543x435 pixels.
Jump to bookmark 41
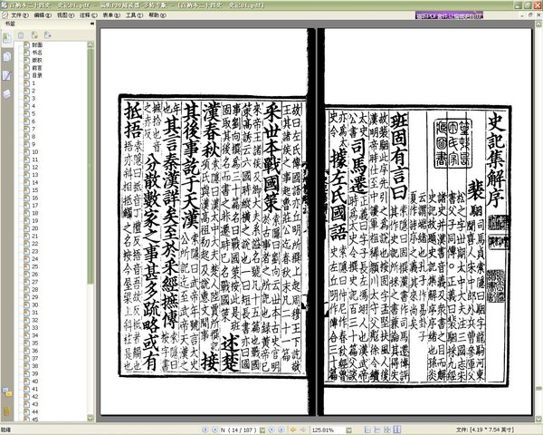point(35,389)
